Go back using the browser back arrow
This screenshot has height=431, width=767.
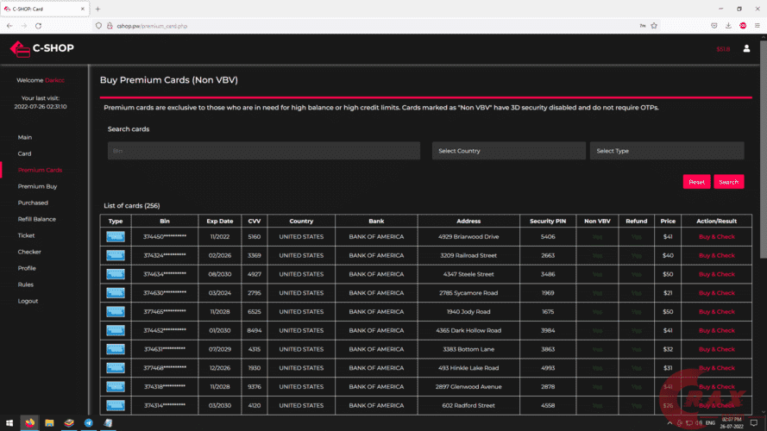coord(9,26)
